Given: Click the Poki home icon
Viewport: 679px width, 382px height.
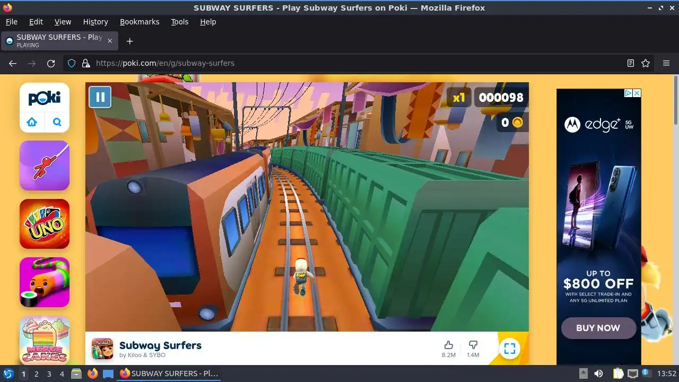Looking at the screenshot, I should coord(32,123).
